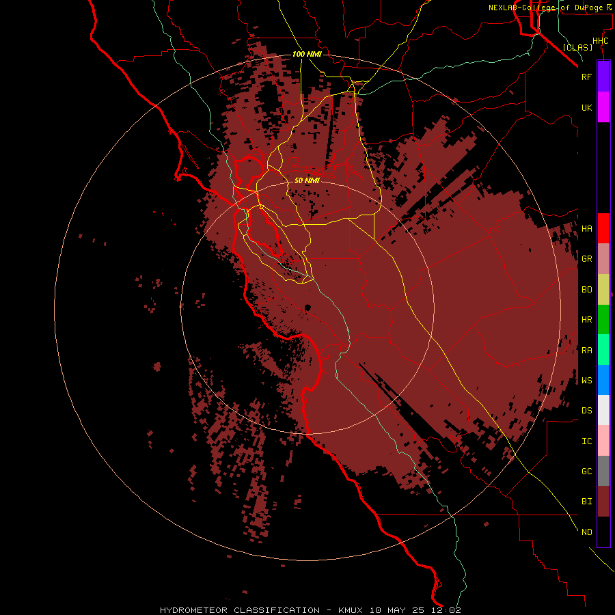Pick the HR green legend swatch
Image resolution: width=615 pixels, height=615 pixels.
603,320
